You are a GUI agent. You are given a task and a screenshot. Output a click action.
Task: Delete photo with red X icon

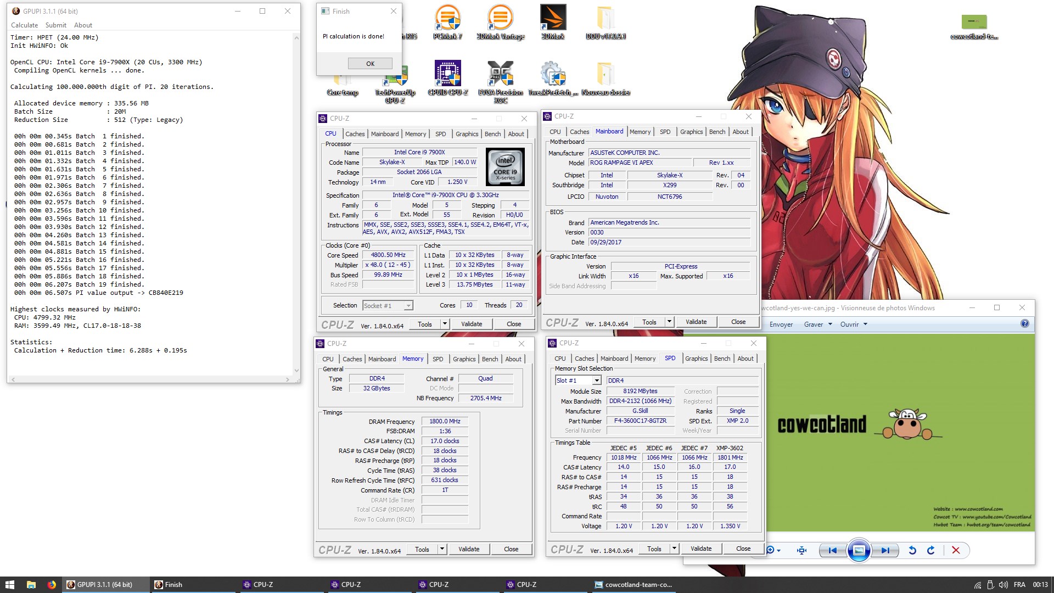coord(956,550)
